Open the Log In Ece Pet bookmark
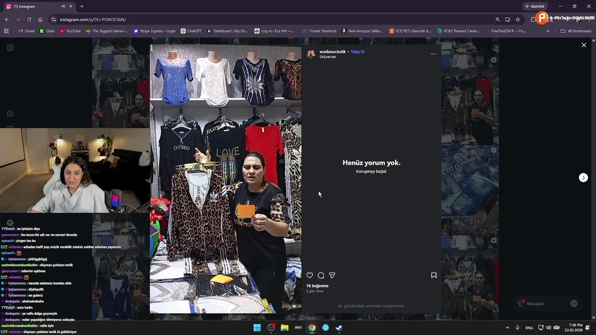The image size is (596, 335). point(274,31)
